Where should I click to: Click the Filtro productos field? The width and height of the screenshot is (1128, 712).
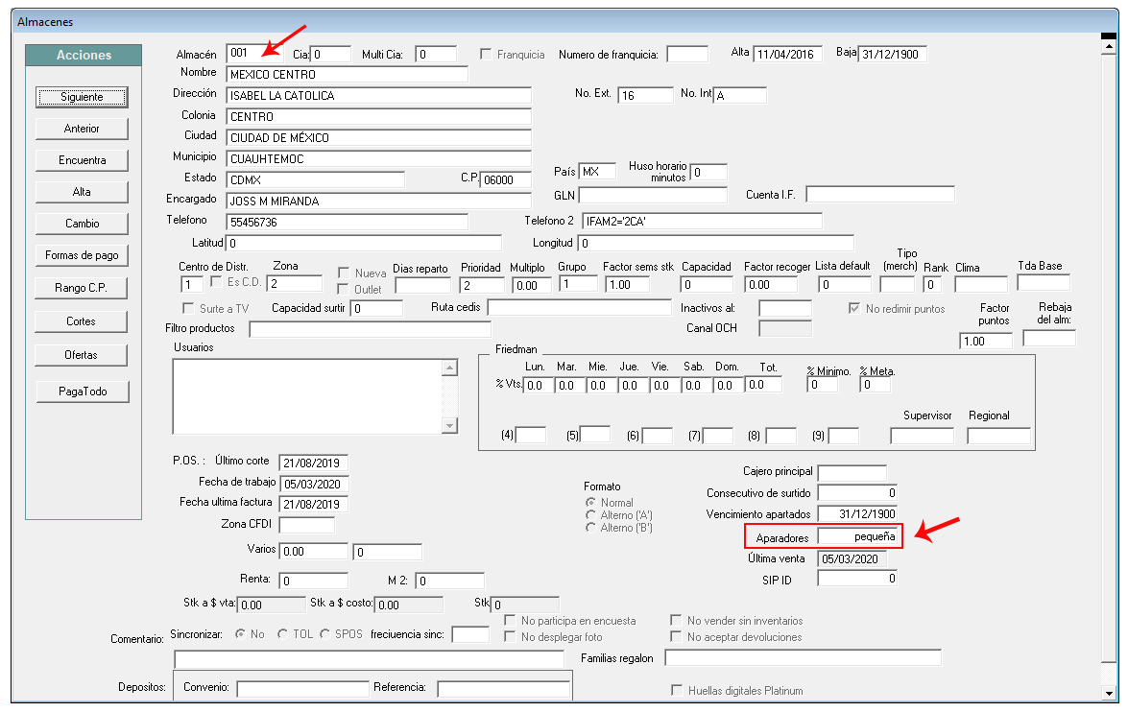[x=370, y=329]
